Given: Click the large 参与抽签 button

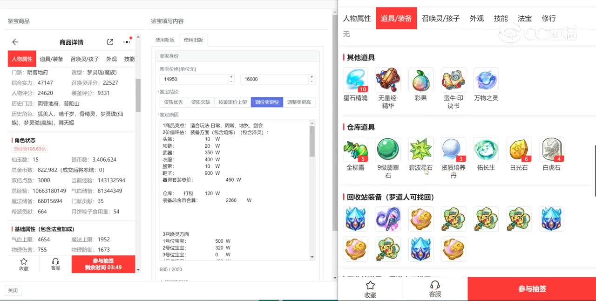Looking at the screenshot, I should [x=531, y=289].
